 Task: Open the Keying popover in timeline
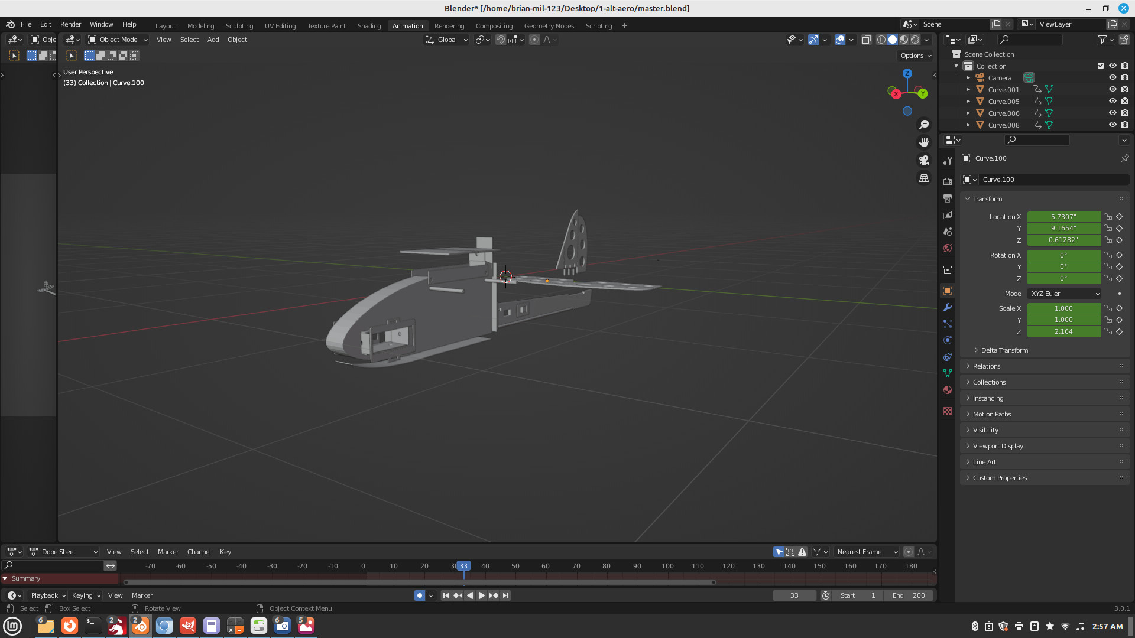coord(86,595)
